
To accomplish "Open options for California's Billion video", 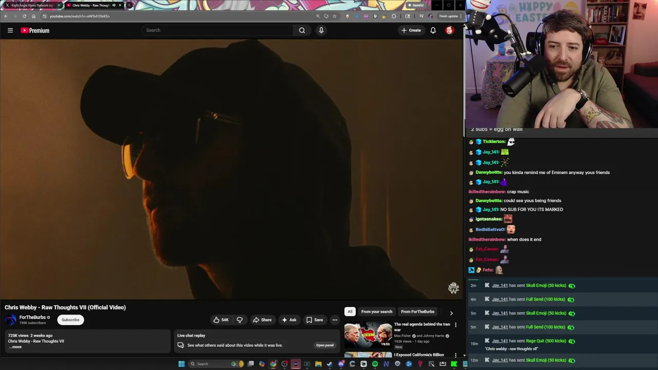I will tap(455, 355).
